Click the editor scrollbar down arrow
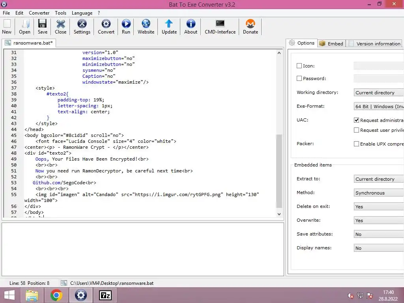The height and width of the screenshot is (303, 404). click(279, 214)
